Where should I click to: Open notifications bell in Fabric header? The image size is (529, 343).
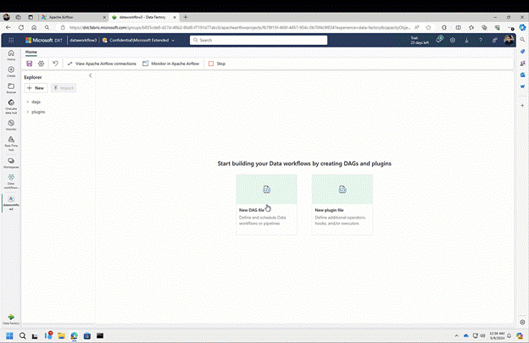click(439, 40)
